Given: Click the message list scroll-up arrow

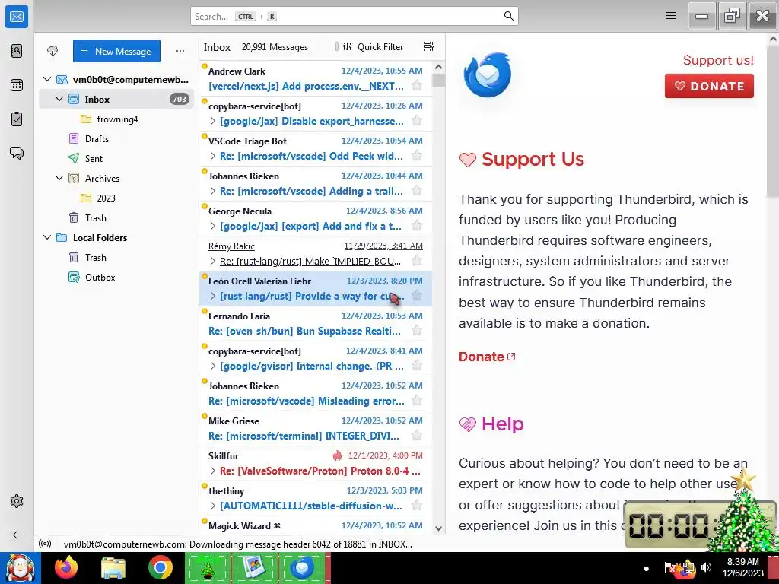Looking at the screenshot, I should point(438,67).
